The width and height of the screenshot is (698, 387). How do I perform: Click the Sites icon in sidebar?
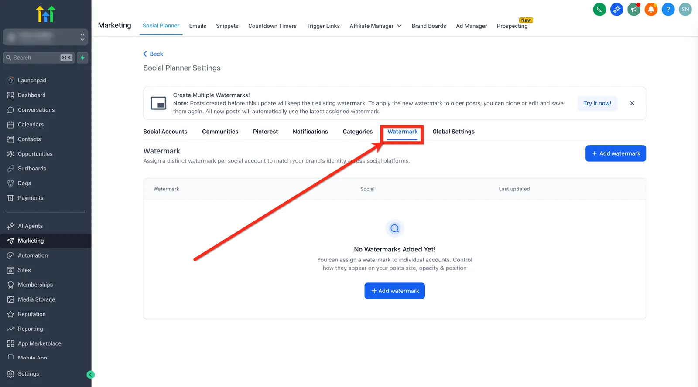pos(10,270)
